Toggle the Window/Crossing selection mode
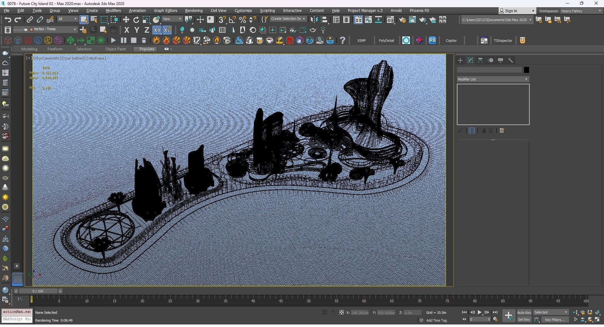 click(x=114, y=20)
